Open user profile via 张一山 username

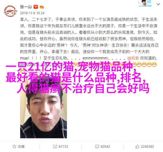coord(26,7)
